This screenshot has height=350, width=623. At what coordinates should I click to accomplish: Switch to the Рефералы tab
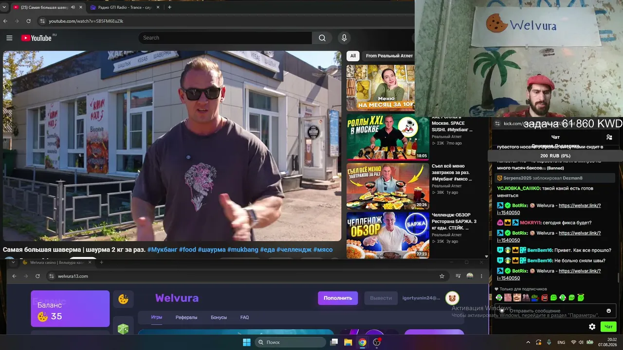(186, 317)
